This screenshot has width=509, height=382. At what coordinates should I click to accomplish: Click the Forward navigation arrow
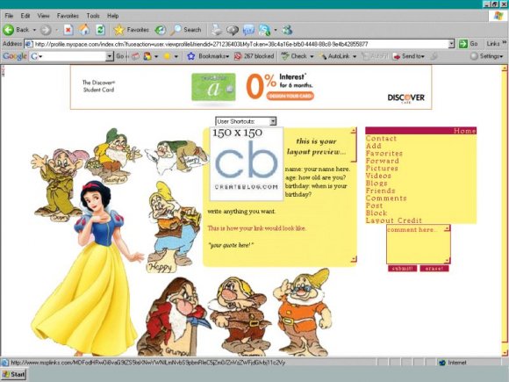pos(46,30)
